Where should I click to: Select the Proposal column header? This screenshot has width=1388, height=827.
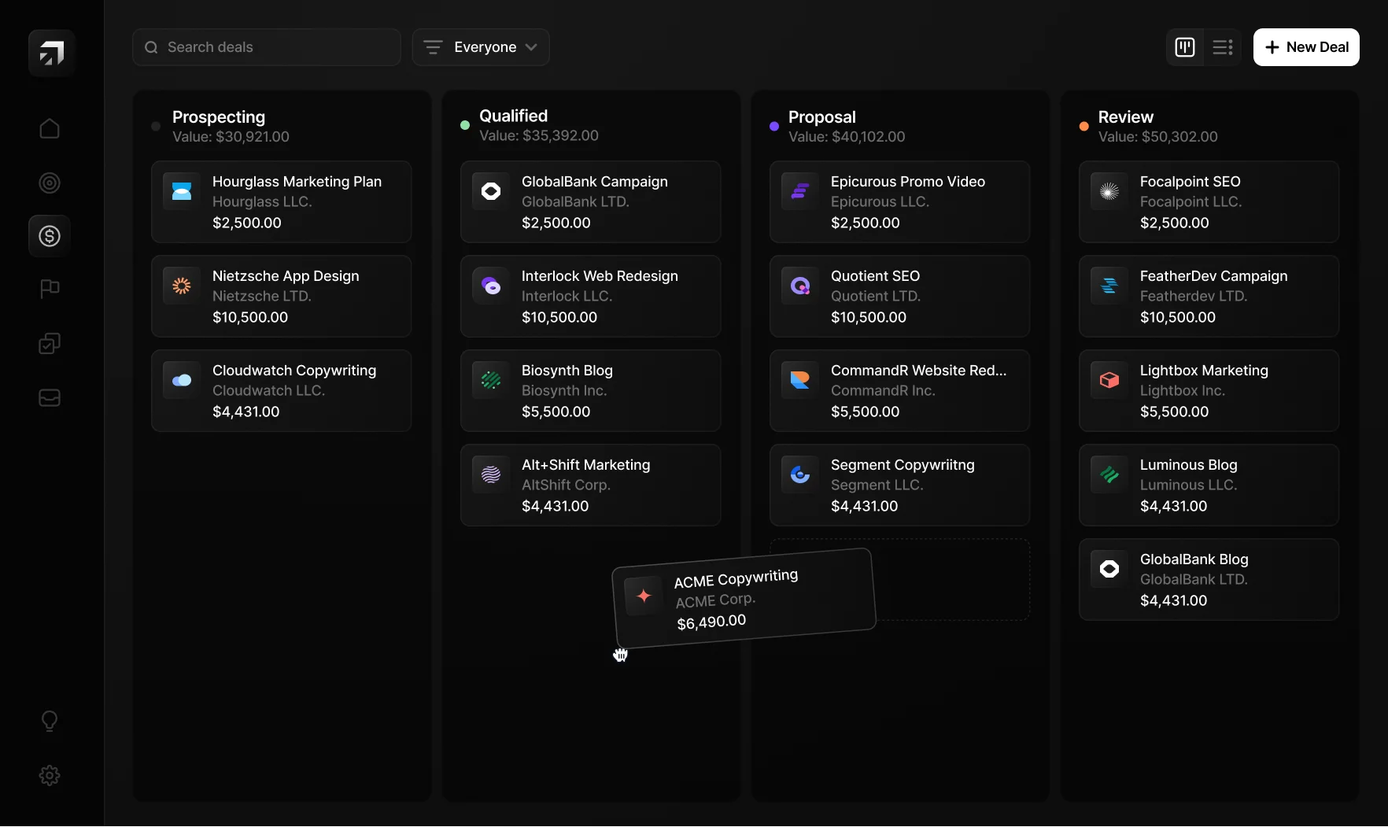click(821, 117)
